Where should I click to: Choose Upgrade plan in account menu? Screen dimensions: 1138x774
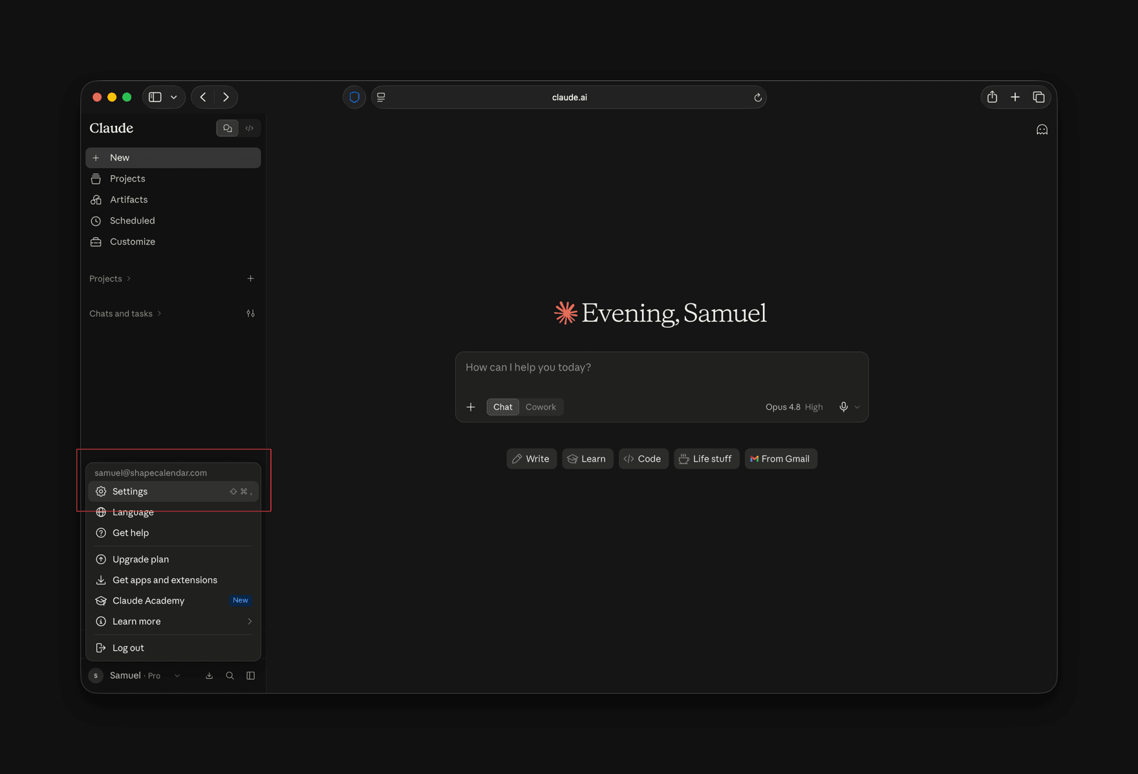point(173,559)
